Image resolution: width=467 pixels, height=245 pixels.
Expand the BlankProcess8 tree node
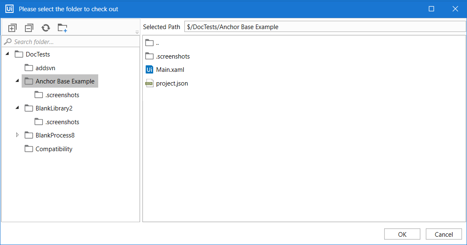point(17,135)
